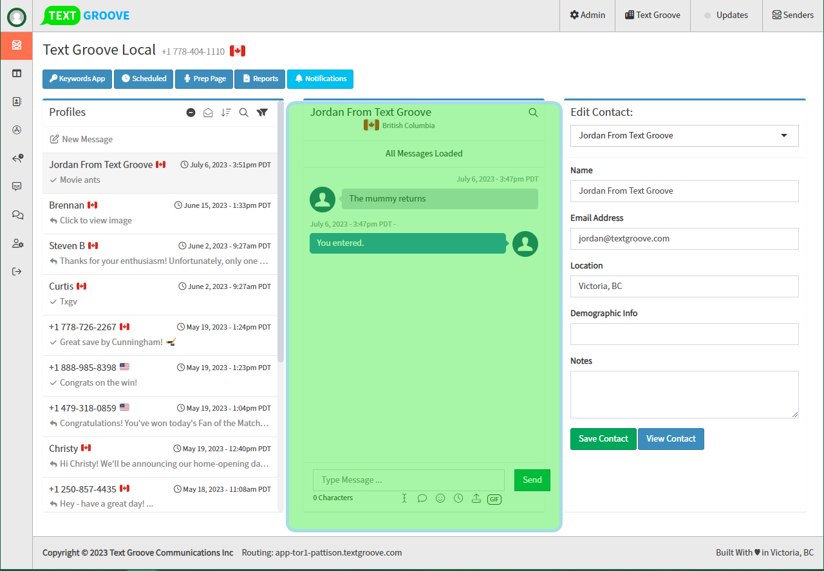
Task: Open the user settings gear icon in sidebar
Action: [17, 243]
